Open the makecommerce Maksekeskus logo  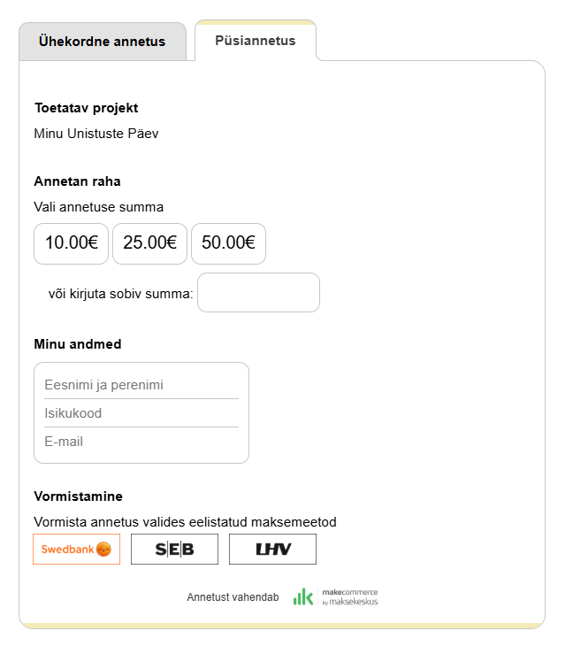pos(335,597)
